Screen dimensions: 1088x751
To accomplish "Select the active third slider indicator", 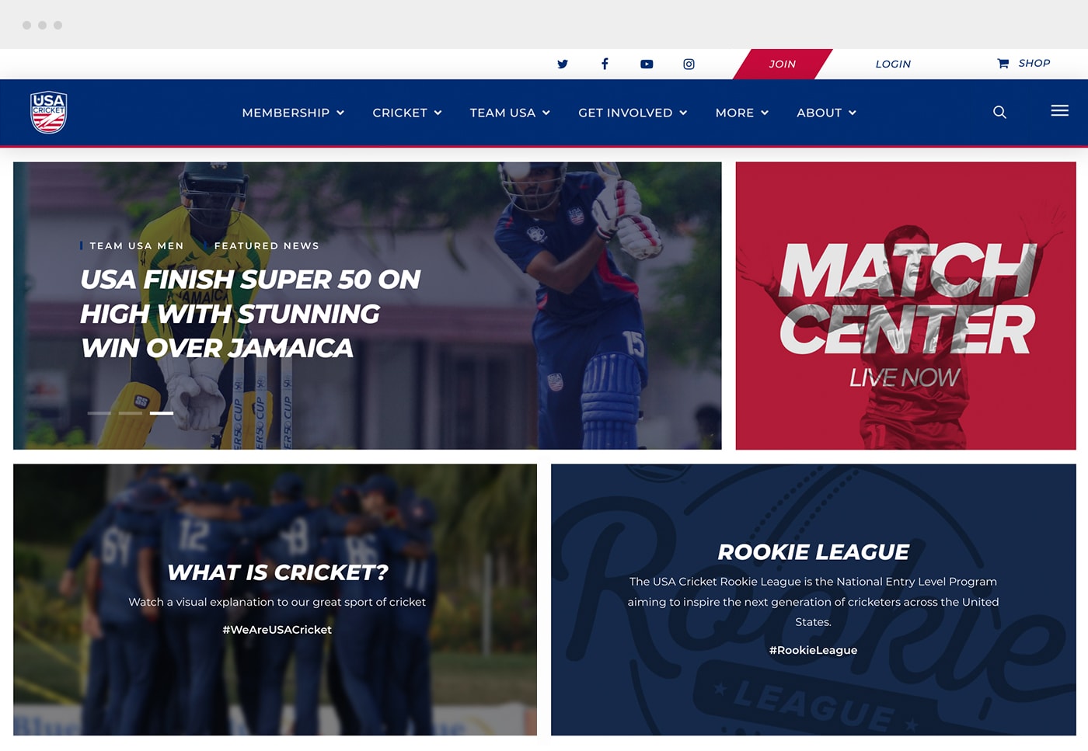I will coord(162,413).
